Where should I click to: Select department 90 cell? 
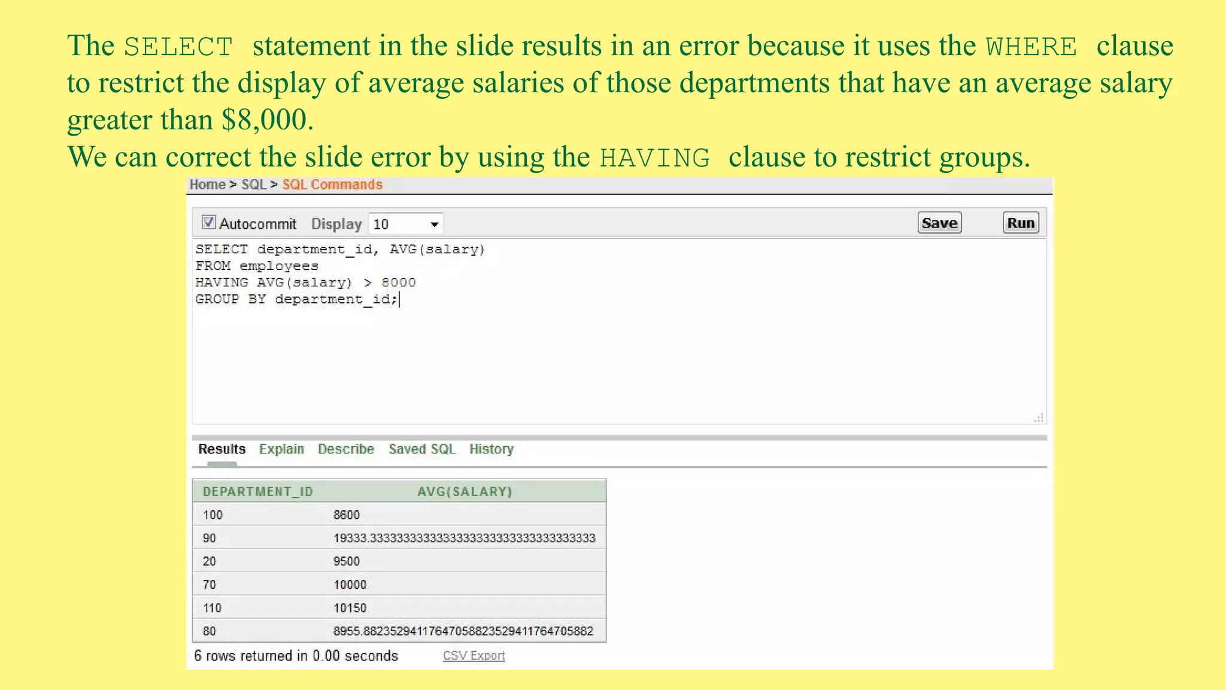210,538
